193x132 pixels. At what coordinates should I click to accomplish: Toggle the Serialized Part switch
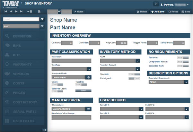tap(183, 66)
